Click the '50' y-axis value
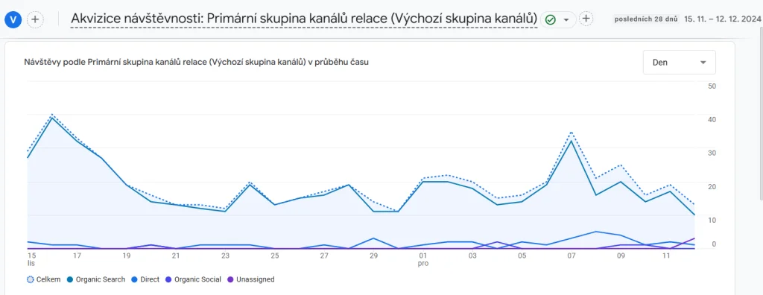The height and width of the screenshot is (295, 763). pos(712,86)
